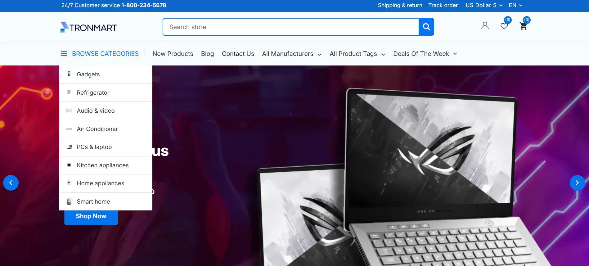Select Kitchen appliances in categories

[106, 165]
